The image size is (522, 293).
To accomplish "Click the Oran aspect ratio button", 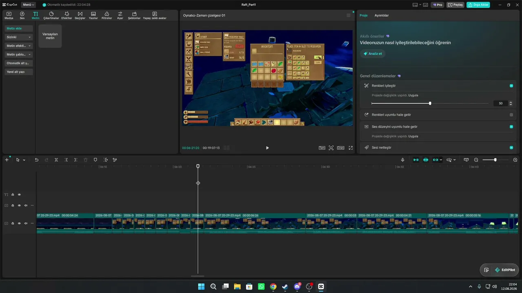I will [341, 148].
